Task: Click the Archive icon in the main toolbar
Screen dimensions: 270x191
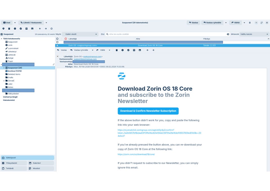Action: [26, 29]
